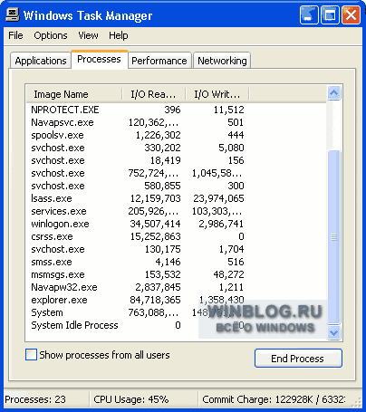Open the Options menu
This screenshot has width=366, height=412.
coord(51,35)
